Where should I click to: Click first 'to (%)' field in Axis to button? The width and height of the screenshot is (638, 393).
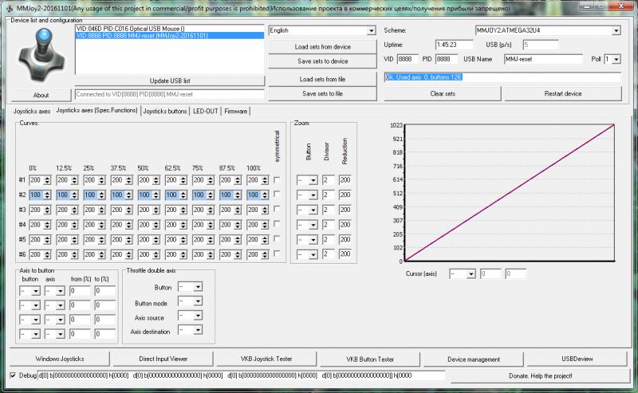[105, 291]
